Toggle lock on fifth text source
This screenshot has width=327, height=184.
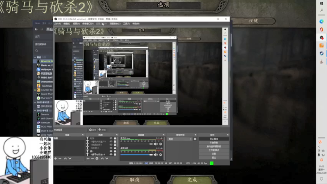[115, 151]
